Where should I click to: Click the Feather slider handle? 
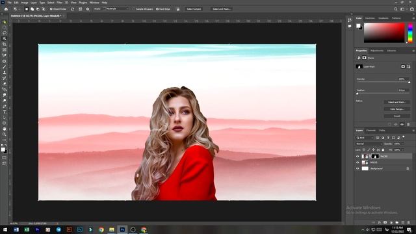(x=357, y=94)
